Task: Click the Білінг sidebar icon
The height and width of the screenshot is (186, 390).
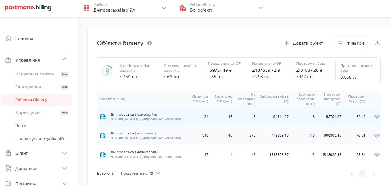Action: coord(9,153)
